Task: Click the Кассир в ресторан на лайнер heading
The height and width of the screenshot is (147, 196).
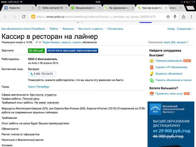Action: pos(50,36)
